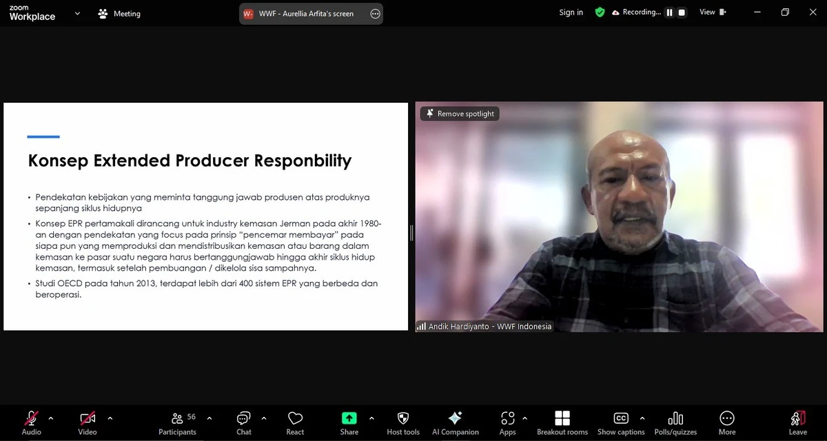Open Polls/quizzes
The image size is (827, 441).
675,422
